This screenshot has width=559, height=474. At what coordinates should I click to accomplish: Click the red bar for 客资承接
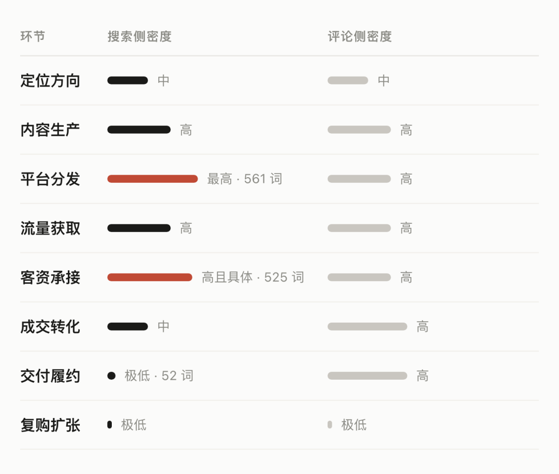click(x=150, y=277)
